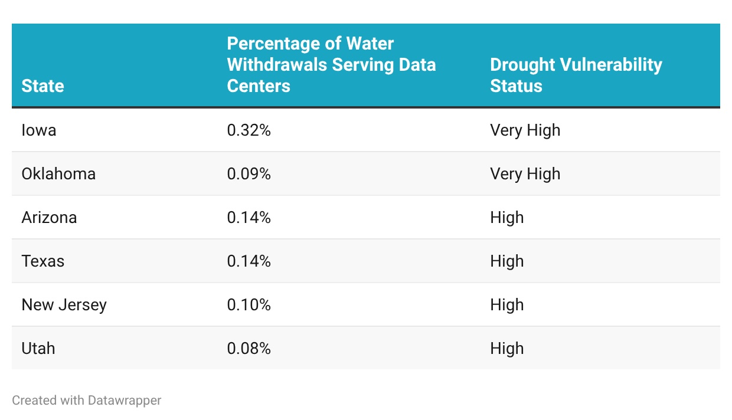The image size is (732, 420).
Task: Click the Arizona state cell
Action: (x=49, y=217)
